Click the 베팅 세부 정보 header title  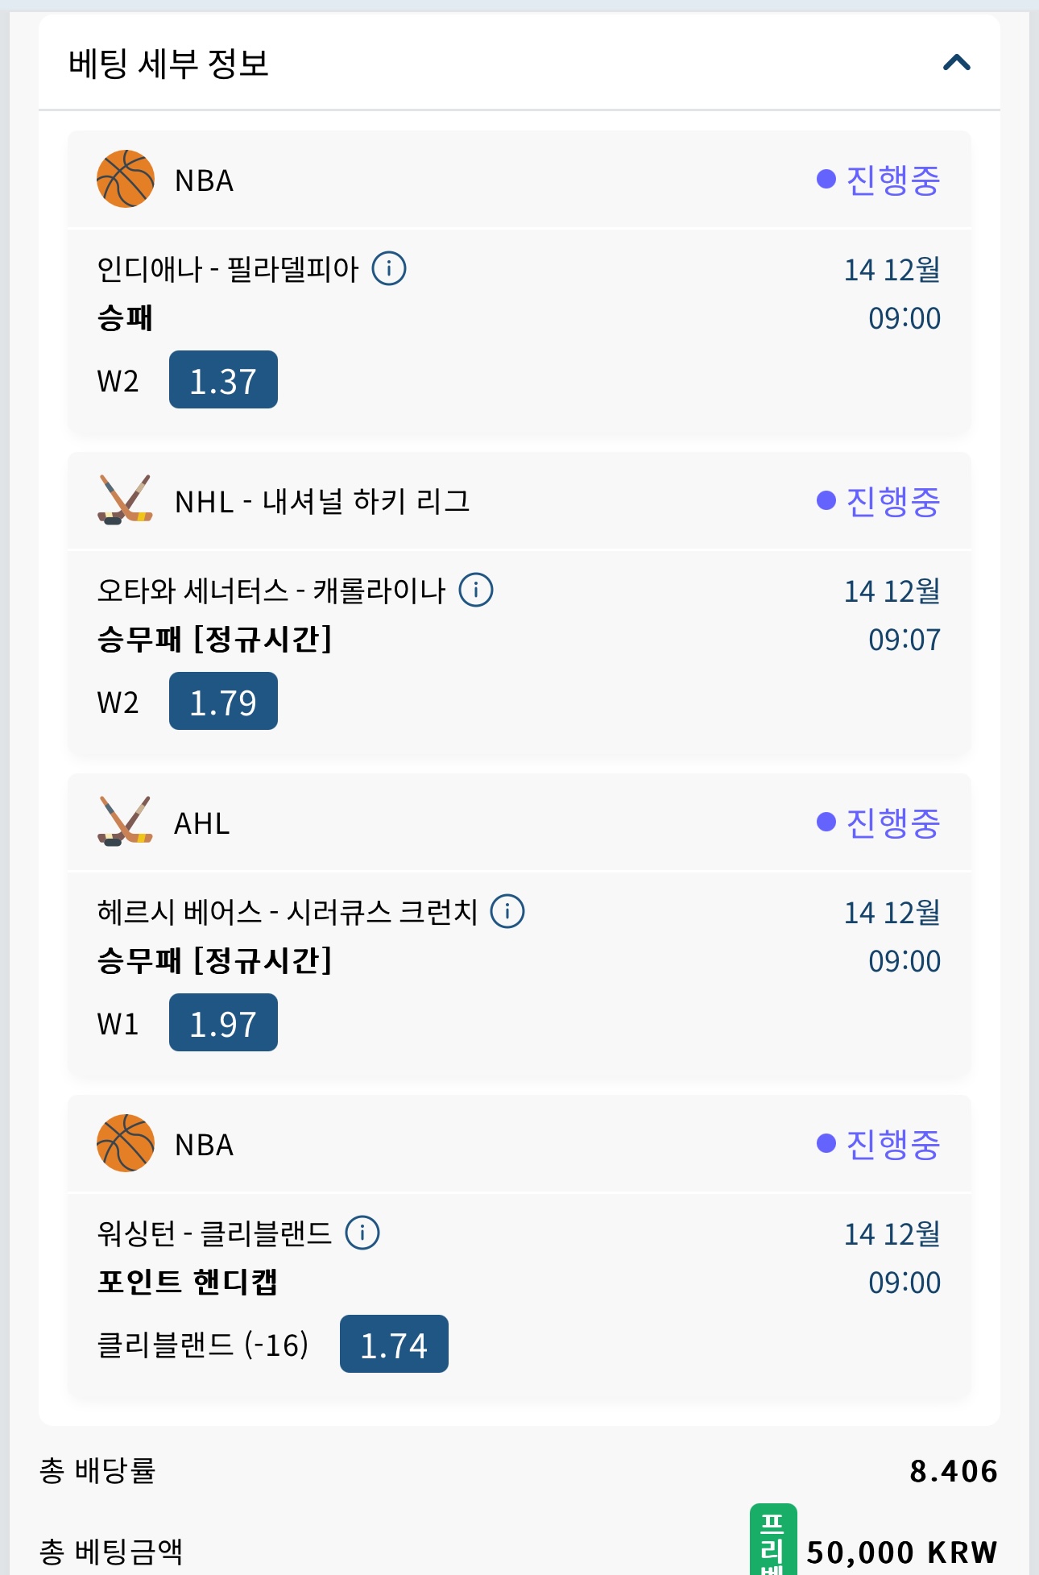[x=168, y=64]
